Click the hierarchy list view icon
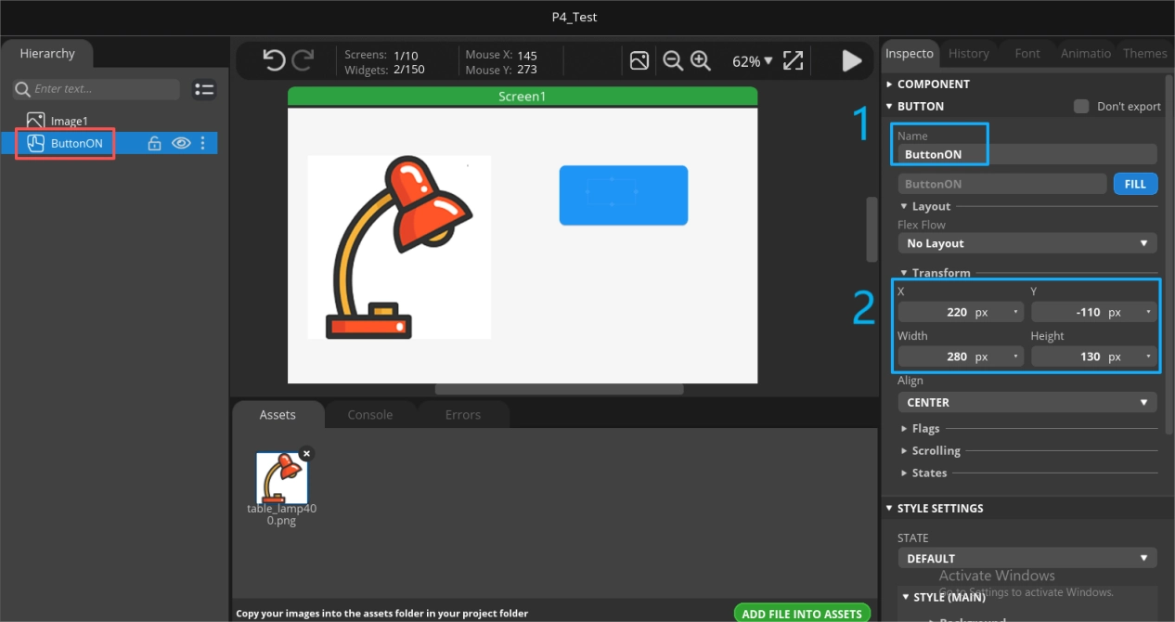The image size is (1175, 622). [204, 89]
